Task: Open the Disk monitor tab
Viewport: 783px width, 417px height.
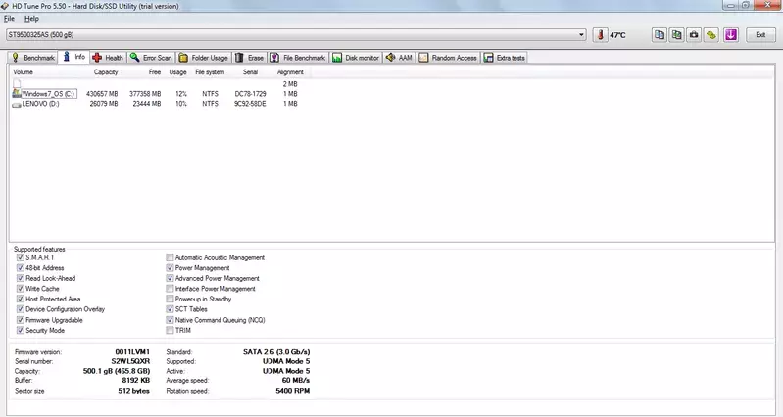Action: (356, 58)
